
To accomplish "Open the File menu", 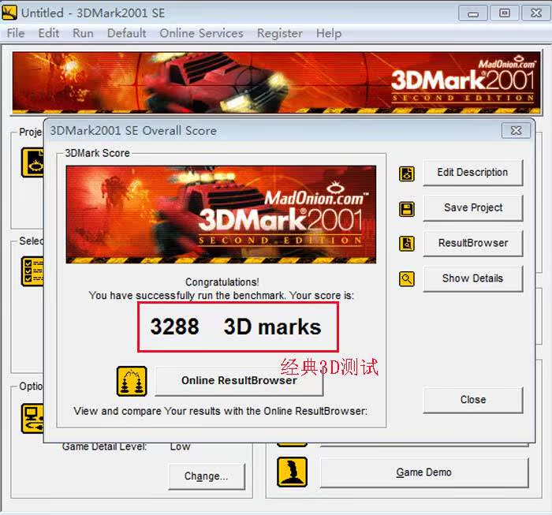I will pyautogui.click(x=16, y=33).
